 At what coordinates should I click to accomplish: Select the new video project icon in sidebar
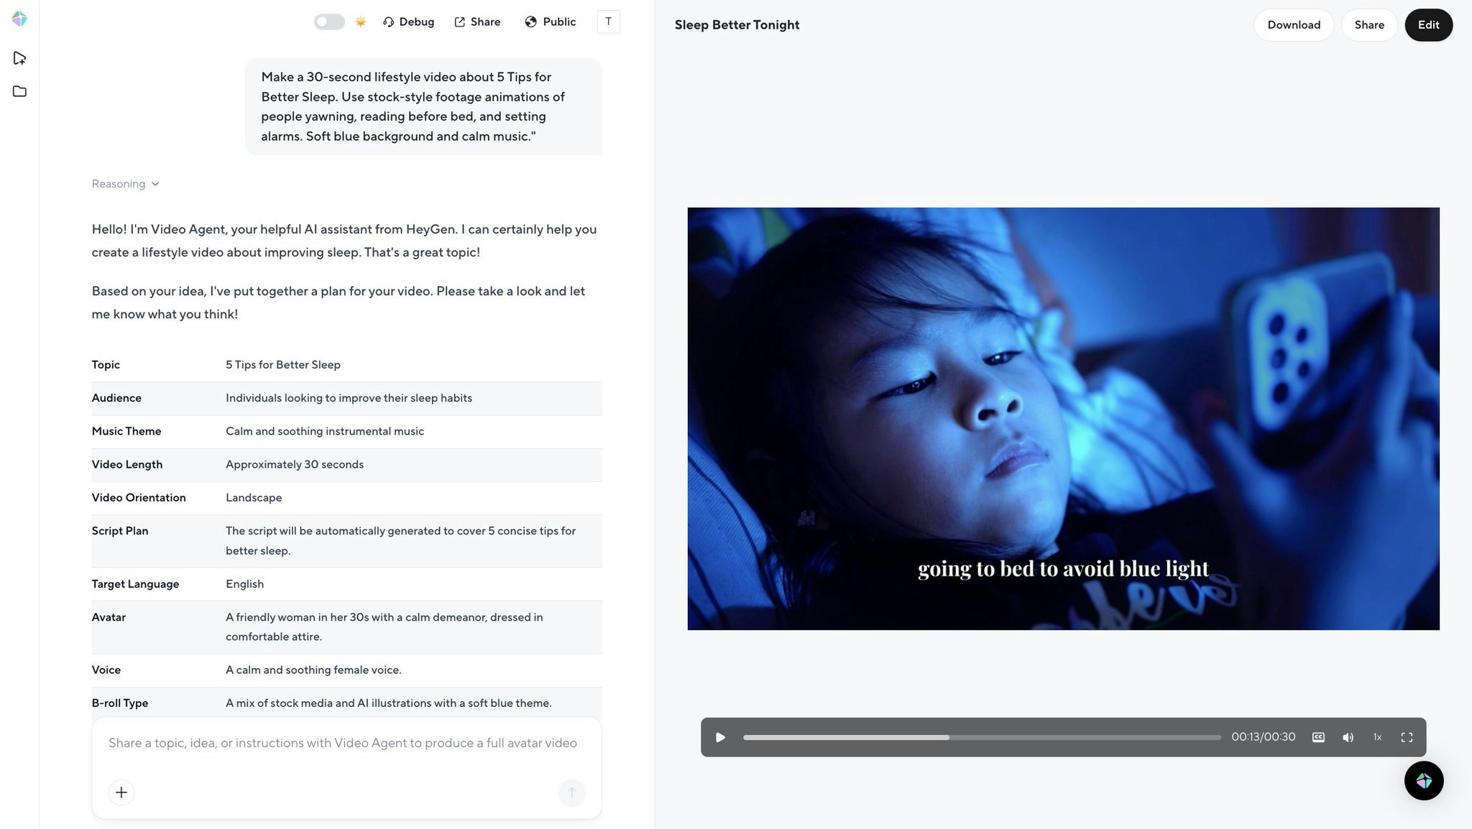(19, 57)
